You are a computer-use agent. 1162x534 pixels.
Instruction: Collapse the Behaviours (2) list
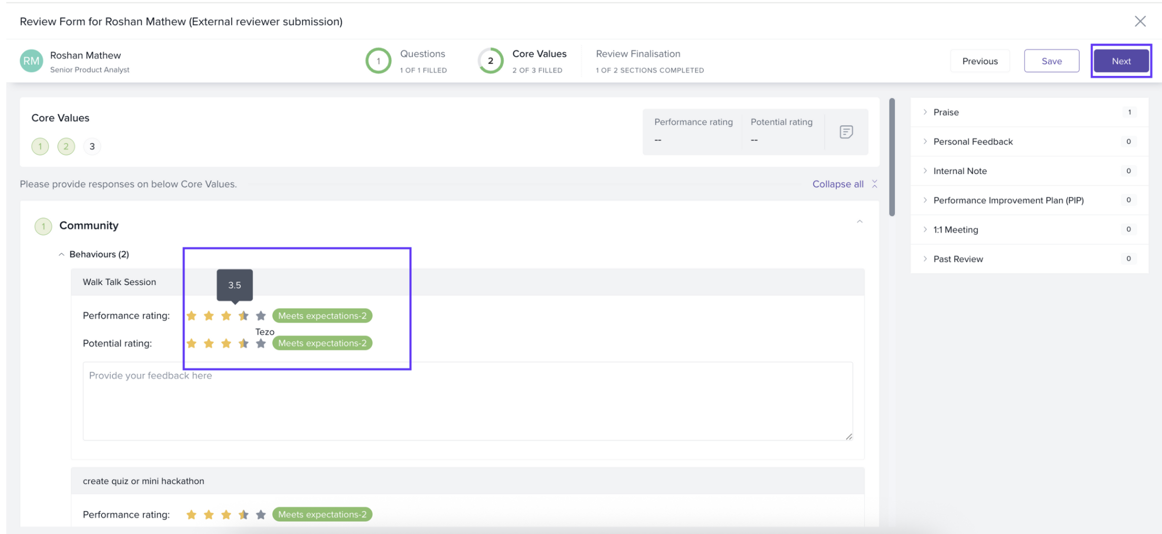(61, 254)
